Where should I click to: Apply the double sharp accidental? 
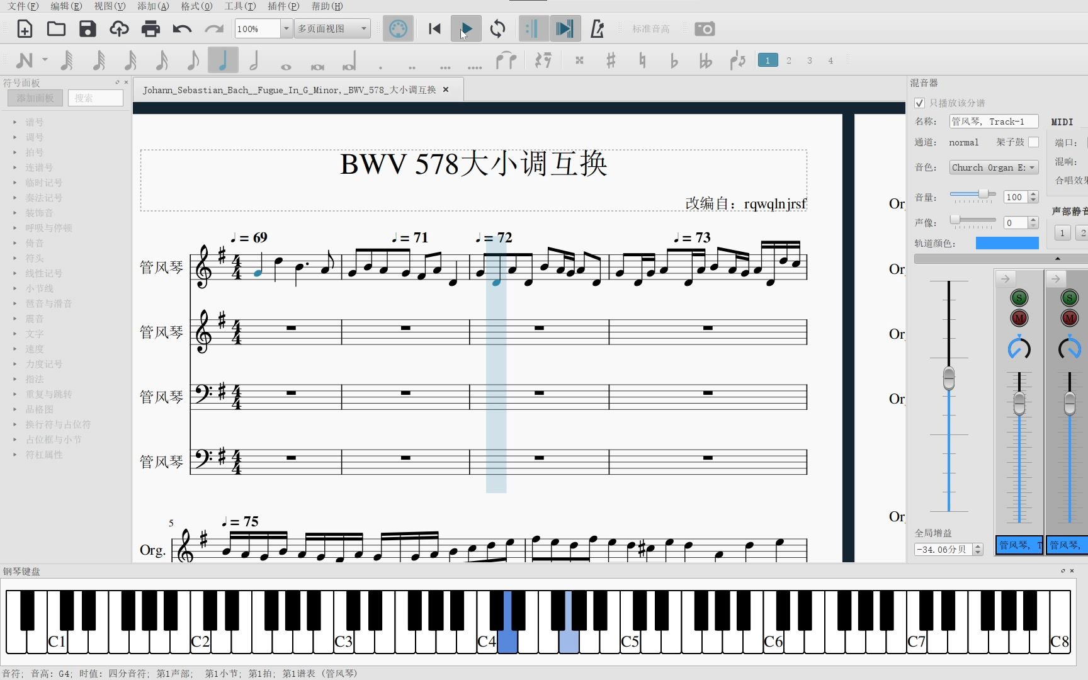[579, 60]
